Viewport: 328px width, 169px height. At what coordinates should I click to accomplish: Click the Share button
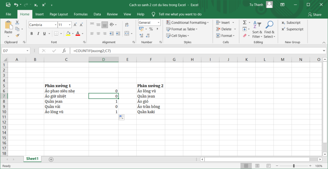tap(315, 14)
